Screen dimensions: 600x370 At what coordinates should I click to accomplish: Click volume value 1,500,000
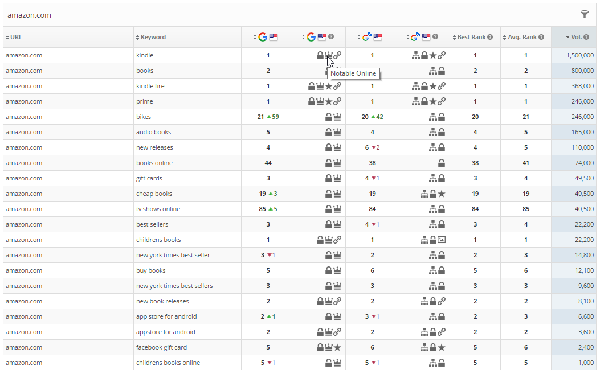pos(580,55)
